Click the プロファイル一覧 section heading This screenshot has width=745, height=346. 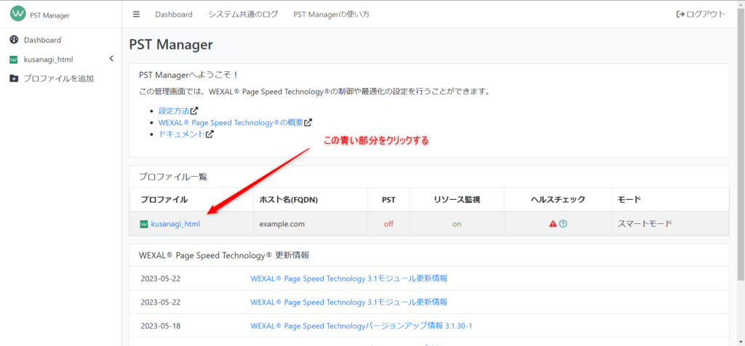(x=173, y=177)
